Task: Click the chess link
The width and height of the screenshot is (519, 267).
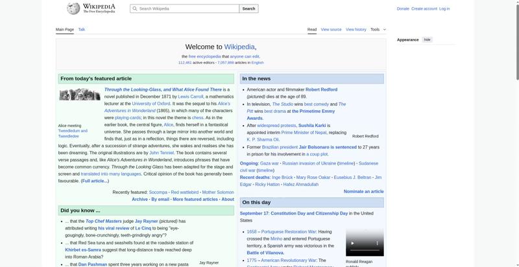Action: 198,118
